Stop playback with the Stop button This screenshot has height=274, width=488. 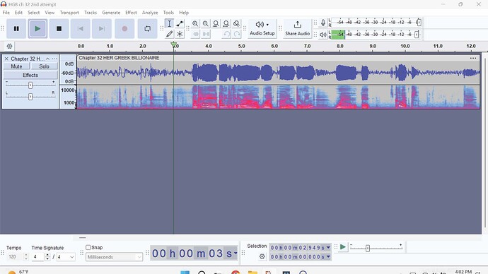pyautogui.click(x=59, y=28)
